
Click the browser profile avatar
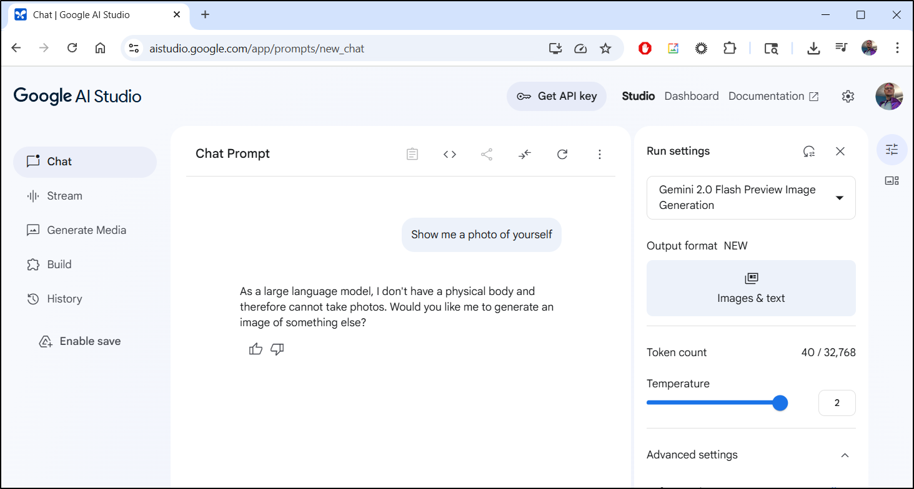869,48
